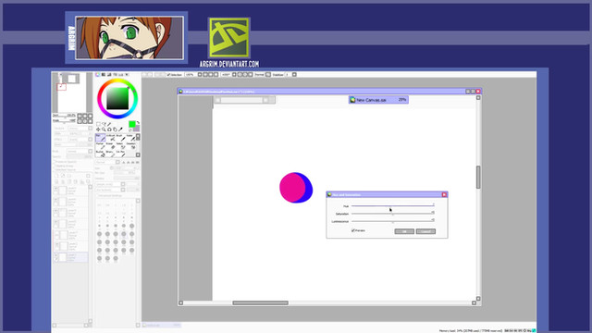Screen dimensions: 592x333
Task: Toggle the Selection checkbox in top toolbar
Action: coord(168,75)
